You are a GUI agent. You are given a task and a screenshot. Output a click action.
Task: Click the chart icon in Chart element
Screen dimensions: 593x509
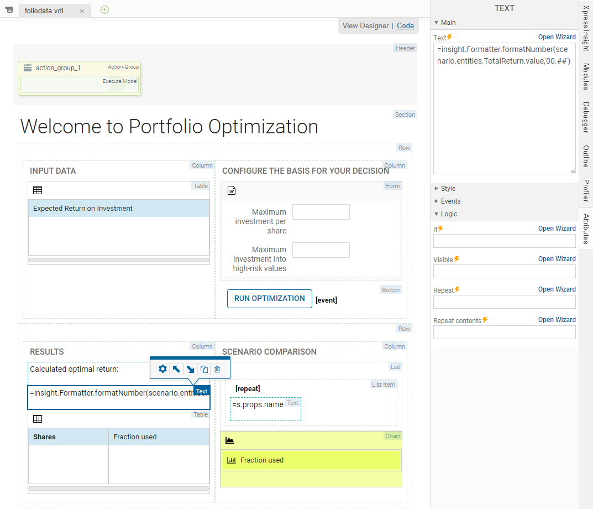coord(230,440)
